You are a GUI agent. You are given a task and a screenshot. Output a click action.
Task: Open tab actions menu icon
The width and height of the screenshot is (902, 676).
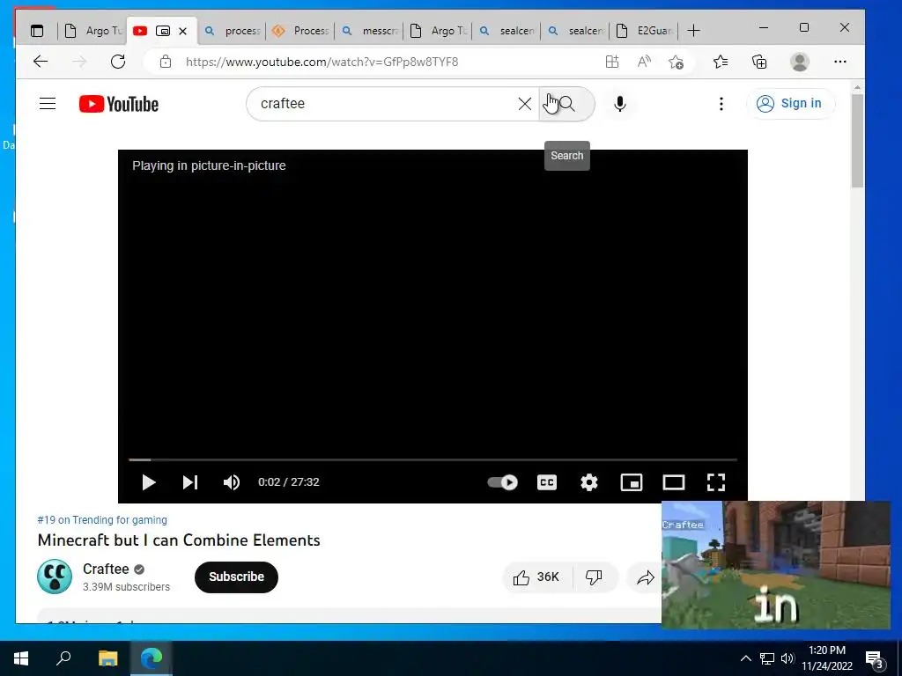click(37, 31)
